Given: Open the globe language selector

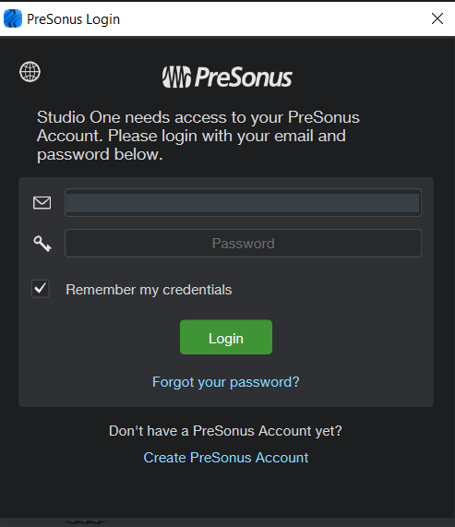Looking at the screenshot, I should [x=30, y=72].
